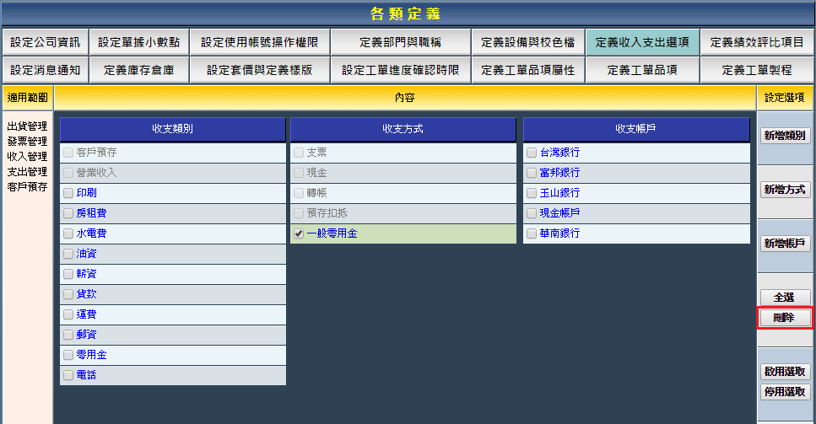
Task: Switch to 定義部門與職稱 tab
Action: click(398, 42)
